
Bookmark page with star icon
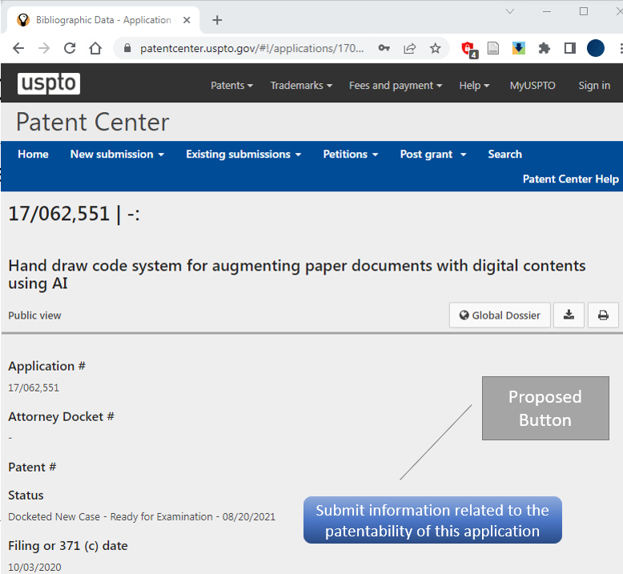click(x=435, y=48)
